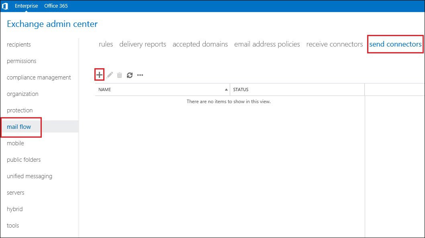Open the accepted domains tab
The image size is (425, 238).
click(200, 44)
